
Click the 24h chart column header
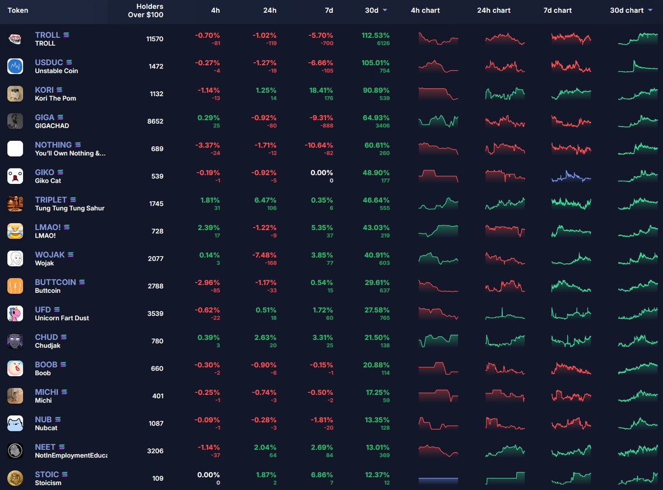[x=493, y=10]
